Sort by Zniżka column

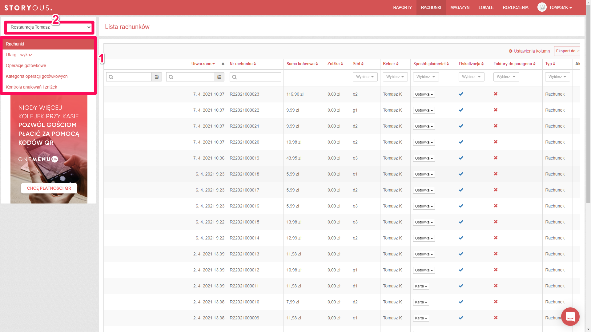click(x=335, y=64)
